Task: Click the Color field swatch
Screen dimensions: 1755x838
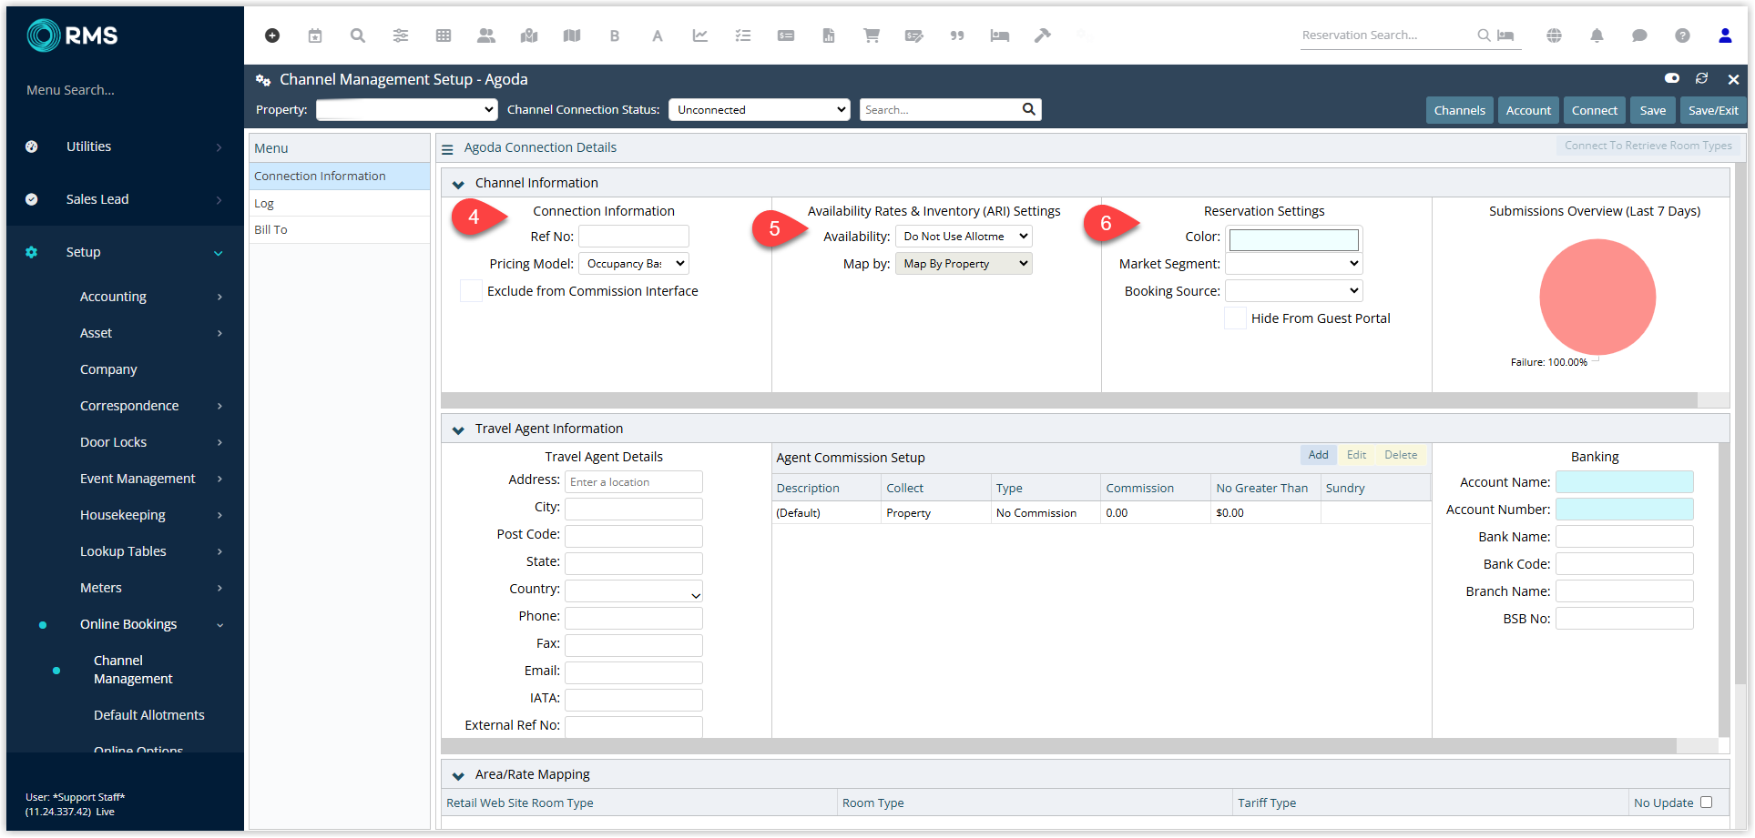Action: (x=1293, y=239)
